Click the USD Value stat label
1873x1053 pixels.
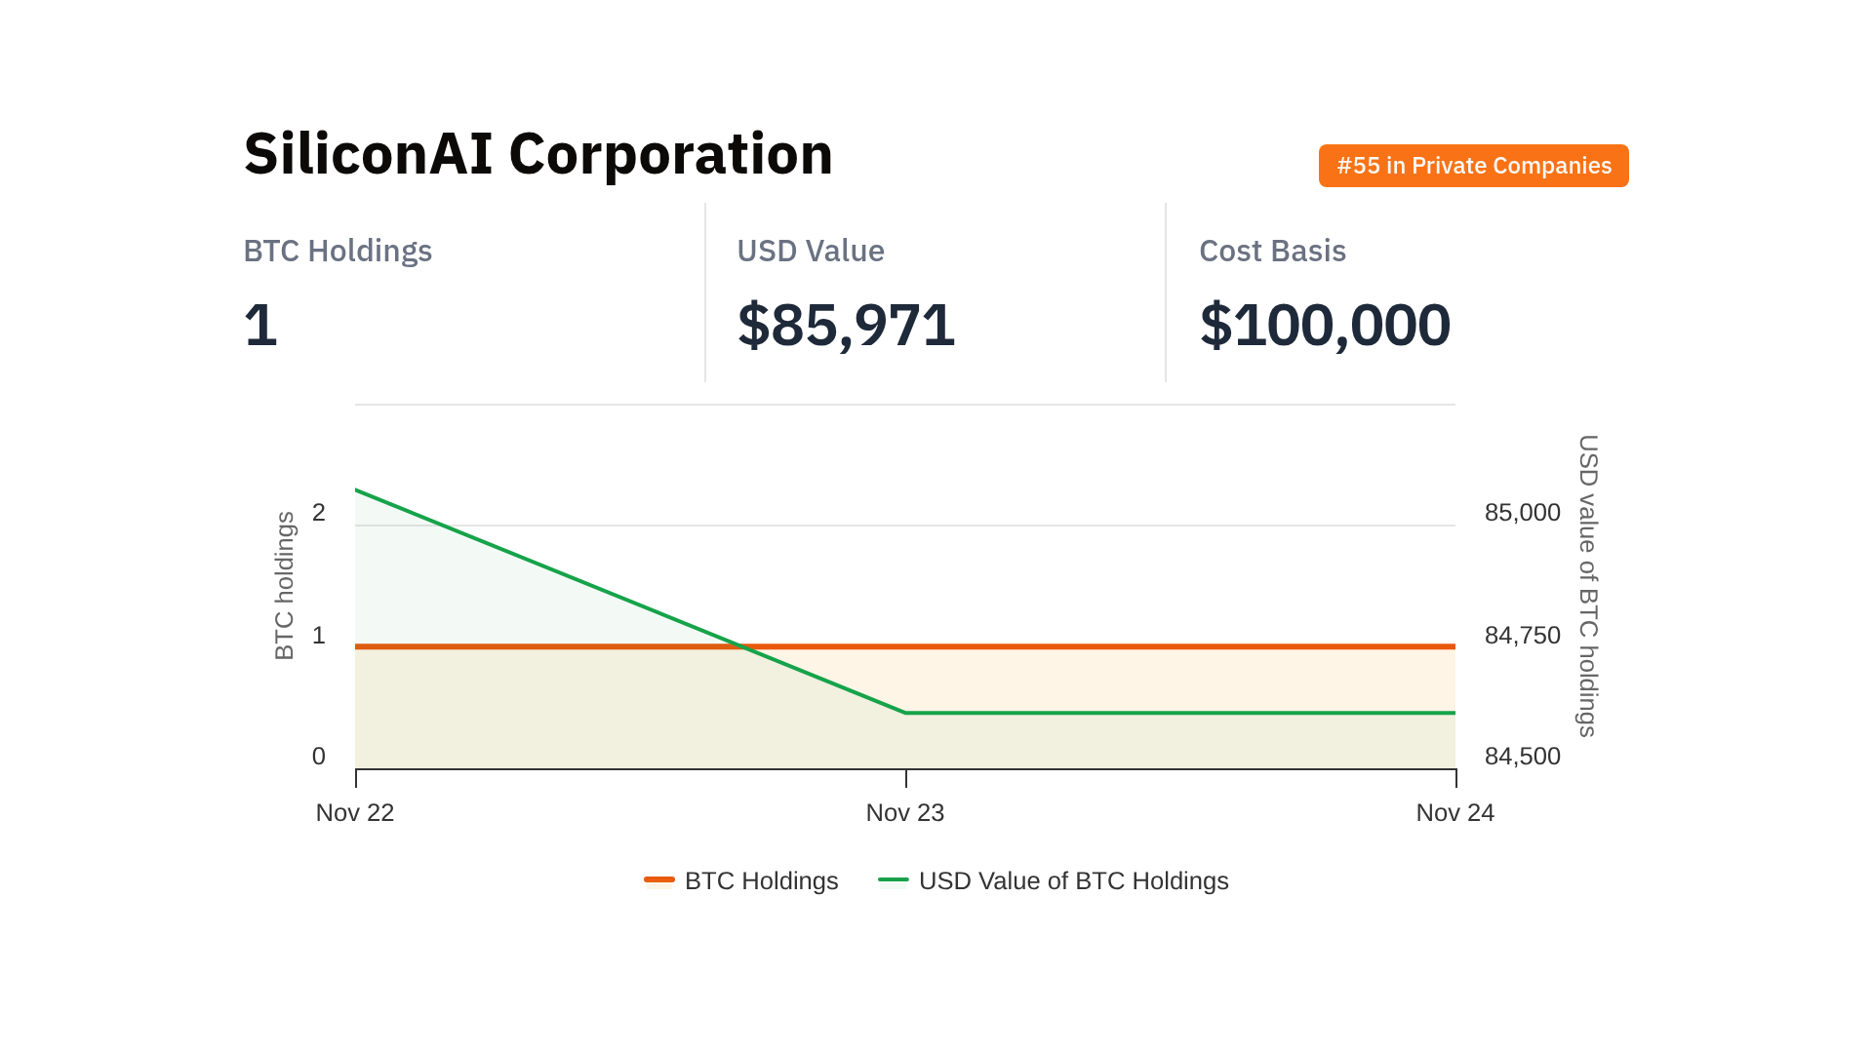[x=811, y=251]
